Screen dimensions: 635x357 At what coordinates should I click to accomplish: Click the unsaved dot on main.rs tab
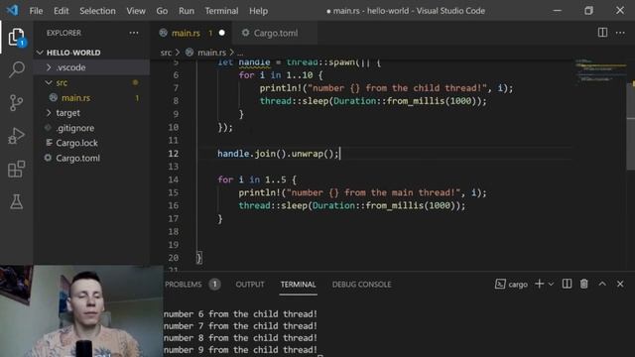coord(221,33)
